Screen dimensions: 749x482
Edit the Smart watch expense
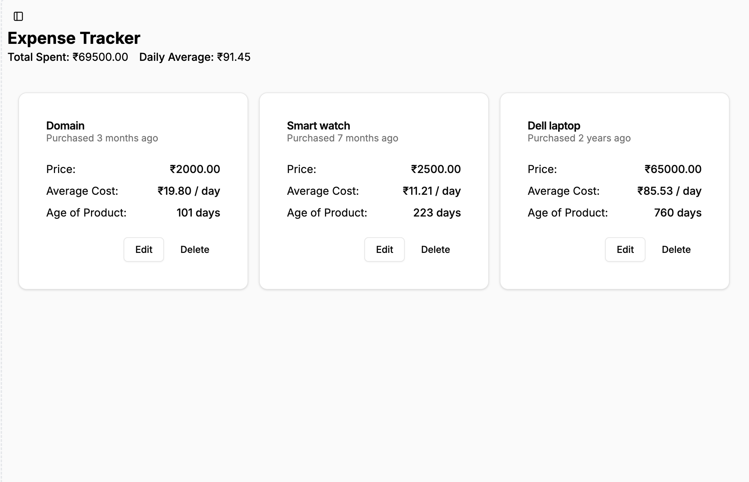coord(384,249)
